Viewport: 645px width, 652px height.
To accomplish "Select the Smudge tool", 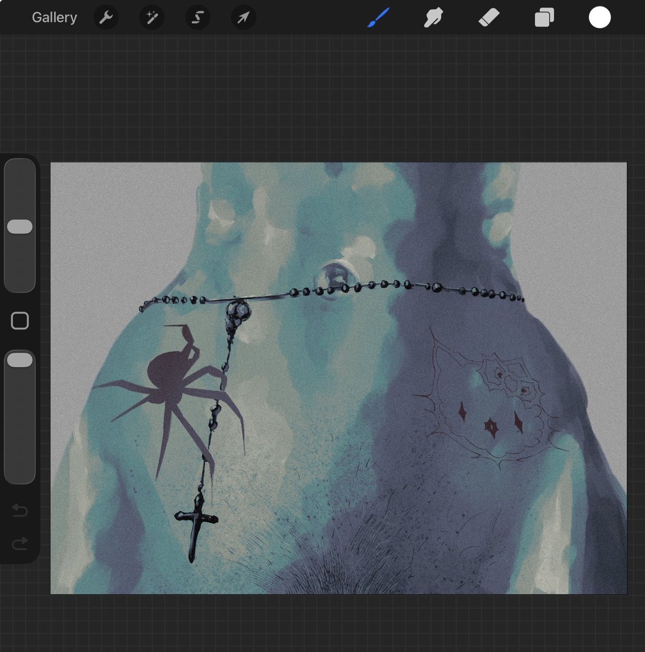I will tap(434, 17).
